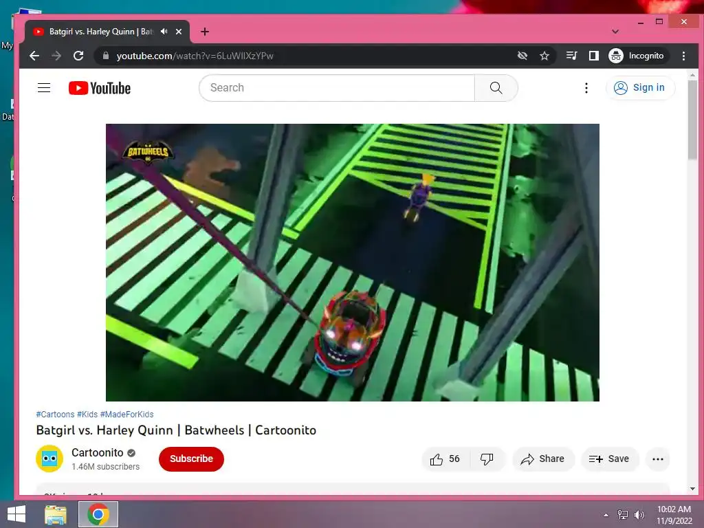Open the YouTube settings three-dot menu
This screenshot has height=528, width=704.
[x=586, y=88]
